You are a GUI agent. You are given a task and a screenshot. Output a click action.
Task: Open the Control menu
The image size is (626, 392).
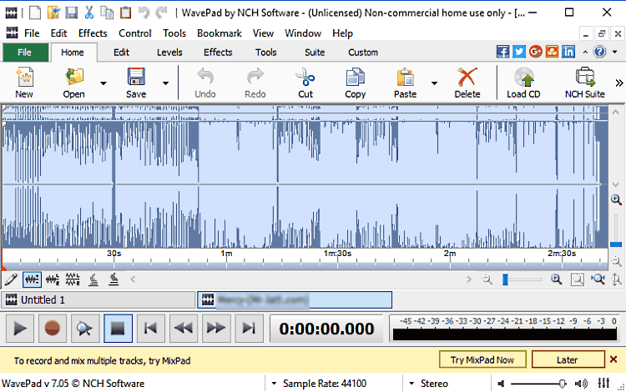[x=135, y=33]
